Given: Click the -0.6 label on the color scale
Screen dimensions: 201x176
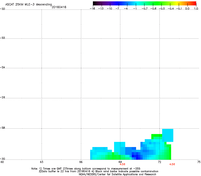Looking at the screenshot, I should [153, 9].
